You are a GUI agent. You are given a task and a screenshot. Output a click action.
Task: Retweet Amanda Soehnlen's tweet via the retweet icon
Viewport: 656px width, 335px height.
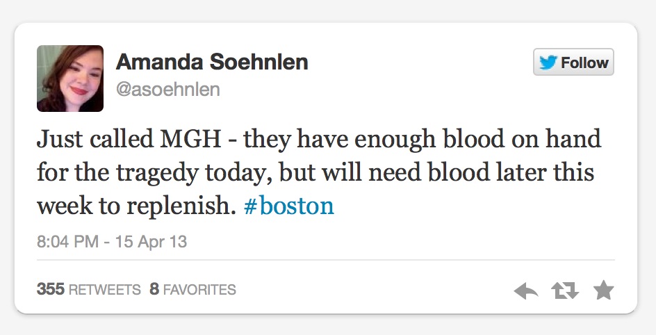(x=565, y=291)
